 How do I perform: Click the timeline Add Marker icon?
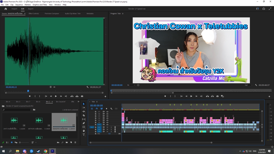click(106, 109)
